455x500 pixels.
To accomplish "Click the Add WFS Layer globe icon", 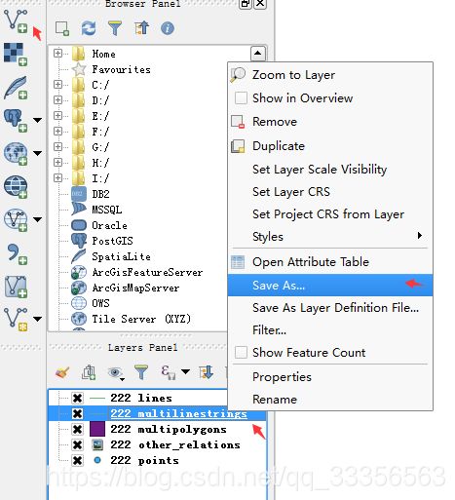I will point(16,220).
